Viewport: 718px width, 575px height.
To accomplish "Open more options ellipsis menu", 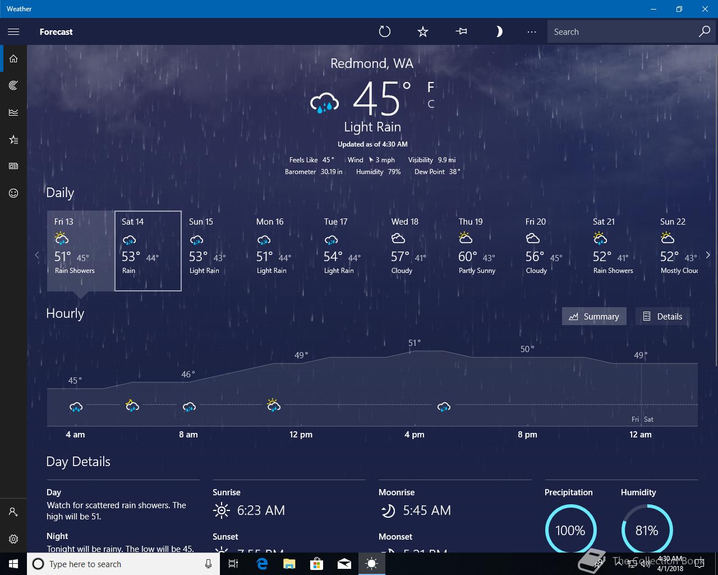I will pos(532,31).
